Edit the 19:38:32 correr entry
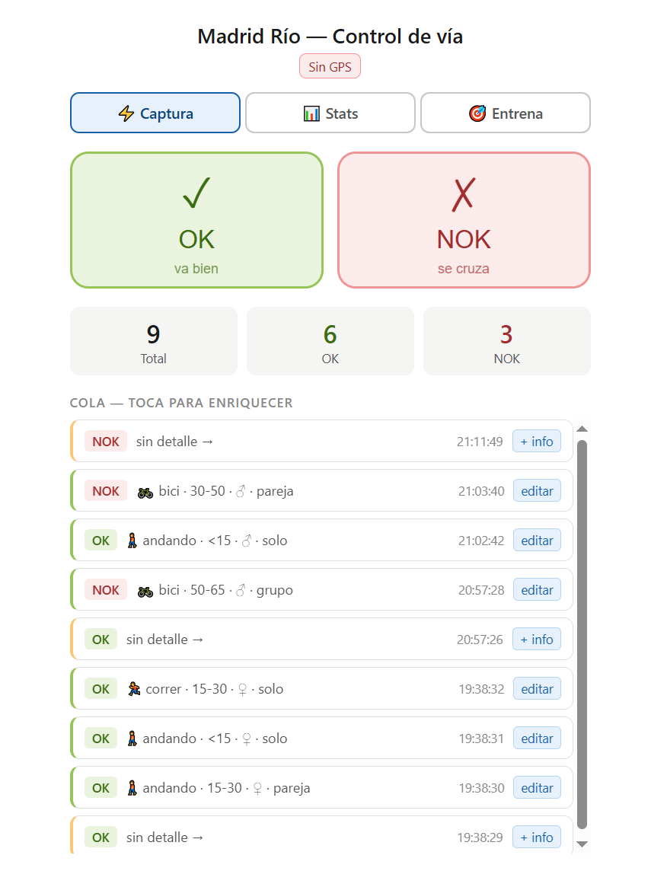The image size is (651, 871). [x=536, y=689]
